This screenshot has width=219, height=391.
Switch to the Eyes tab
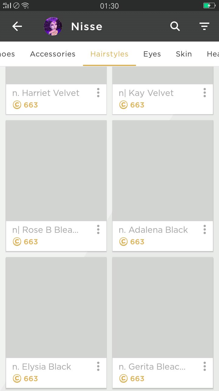coord(152,54)
